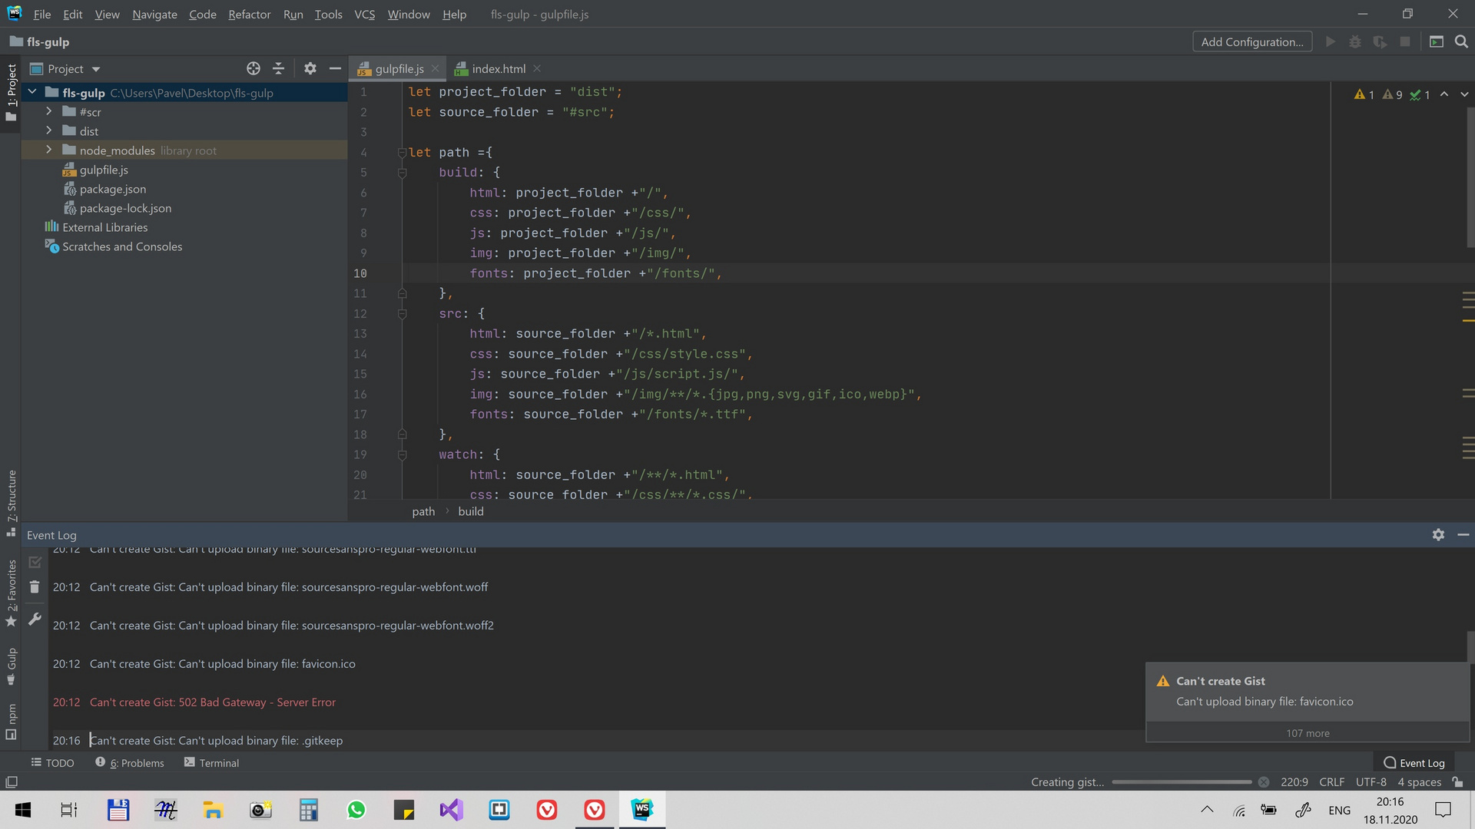Image resolution: width=1475 pixels, height=829 pixels.
Task: Click locate opened file target icon
Action: click(x=254, y=68)
